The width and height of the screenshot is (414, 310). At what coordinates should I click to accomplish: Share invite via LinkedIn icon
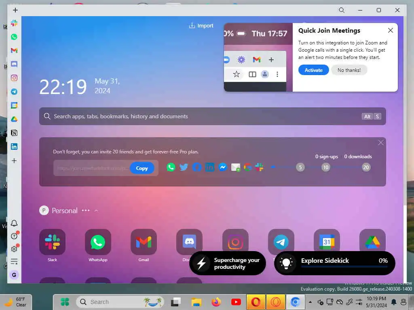pos(210,167)
